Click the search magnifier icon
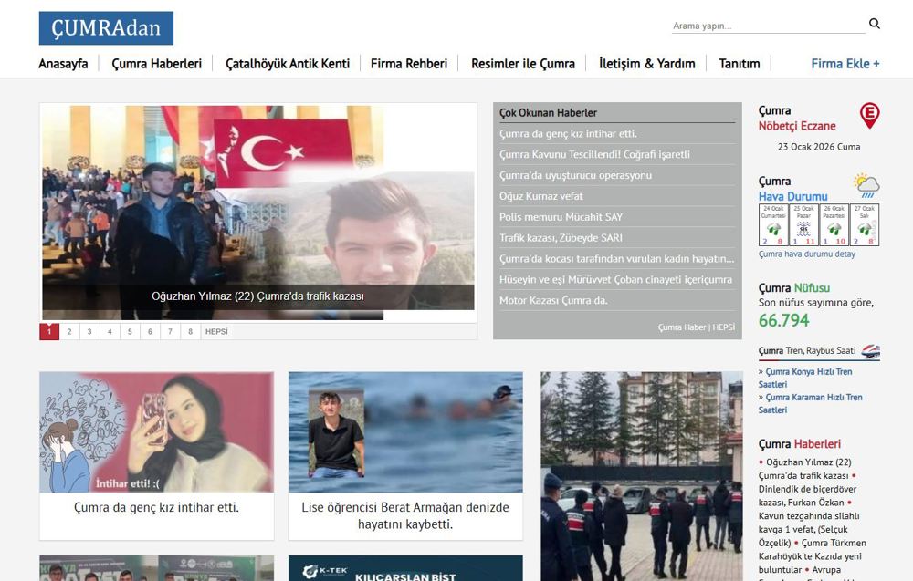Viewport: 913px width, 581px height. [x=874, y=24]
